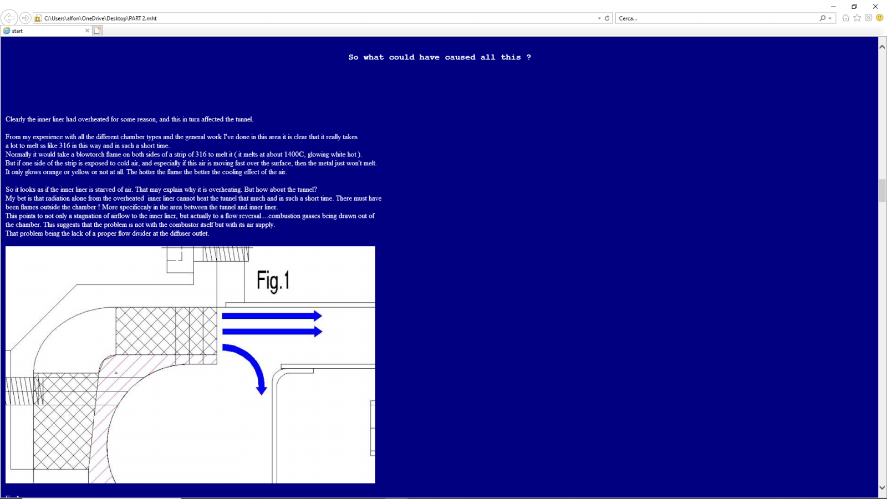Viewport: 887px width, 499px height.
Task: Click the scrollbar up arrow
Action: (x=882, y=47)
